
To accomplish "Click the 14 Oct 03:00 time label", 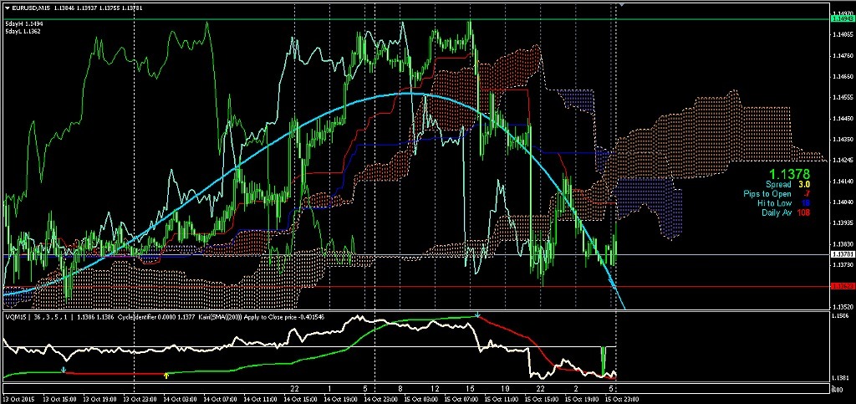I will (181, 399).
